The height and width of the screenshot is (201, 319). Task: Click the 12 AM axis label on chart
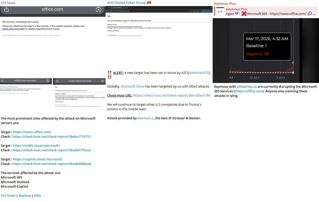pos(254,78)
